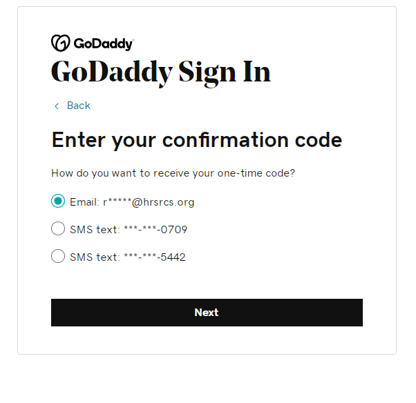Click the "Email:" option label text

85,202
